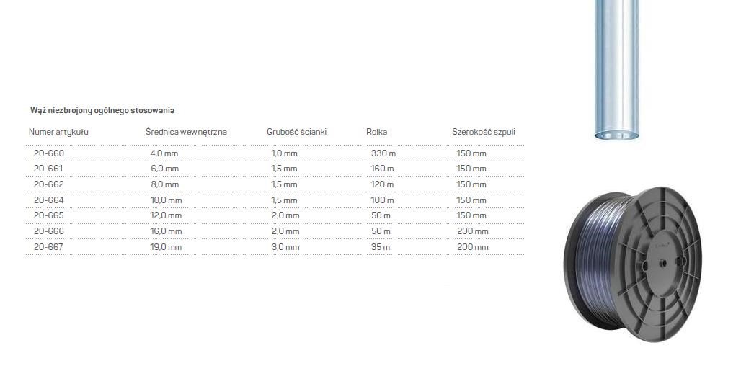Select article number 20-661

[48, 169]
